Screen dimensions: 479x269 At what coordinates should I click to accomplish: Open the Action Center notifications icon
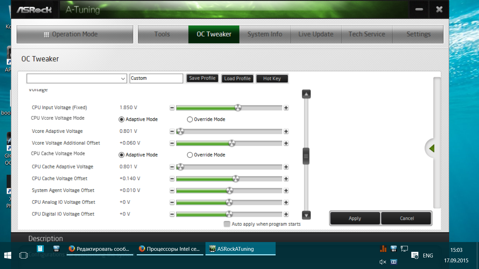[415, 255]
